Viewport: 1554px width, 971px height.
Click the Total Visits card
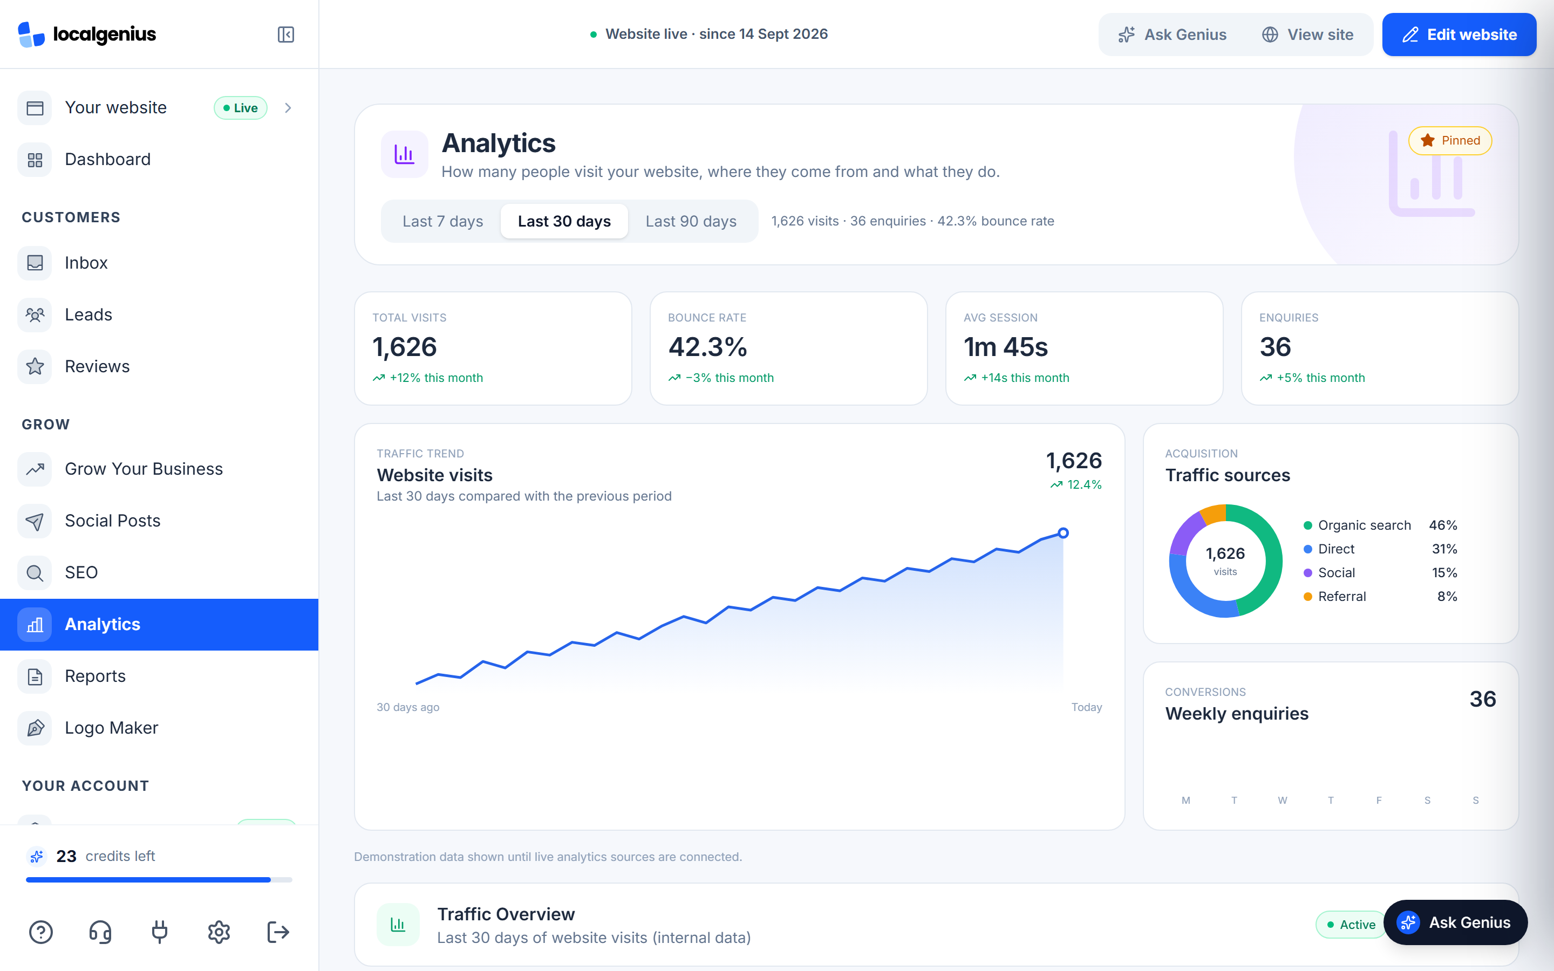point(493,348)
